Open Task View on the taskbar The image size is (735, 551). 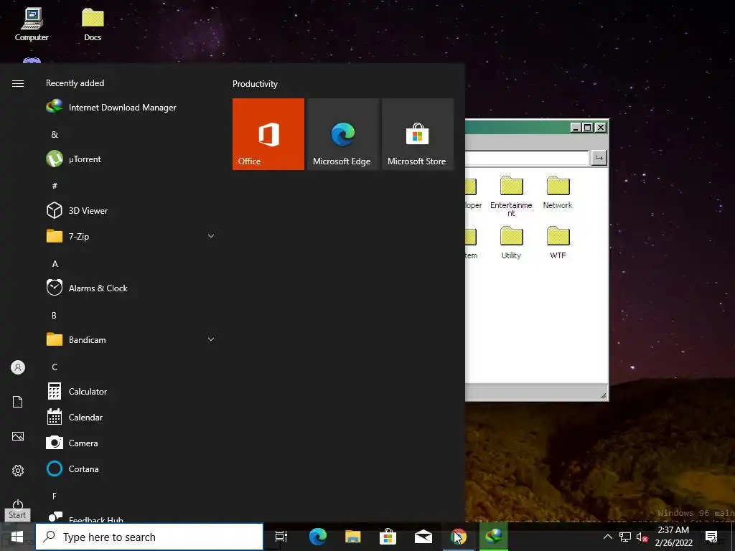click(281, 537)
